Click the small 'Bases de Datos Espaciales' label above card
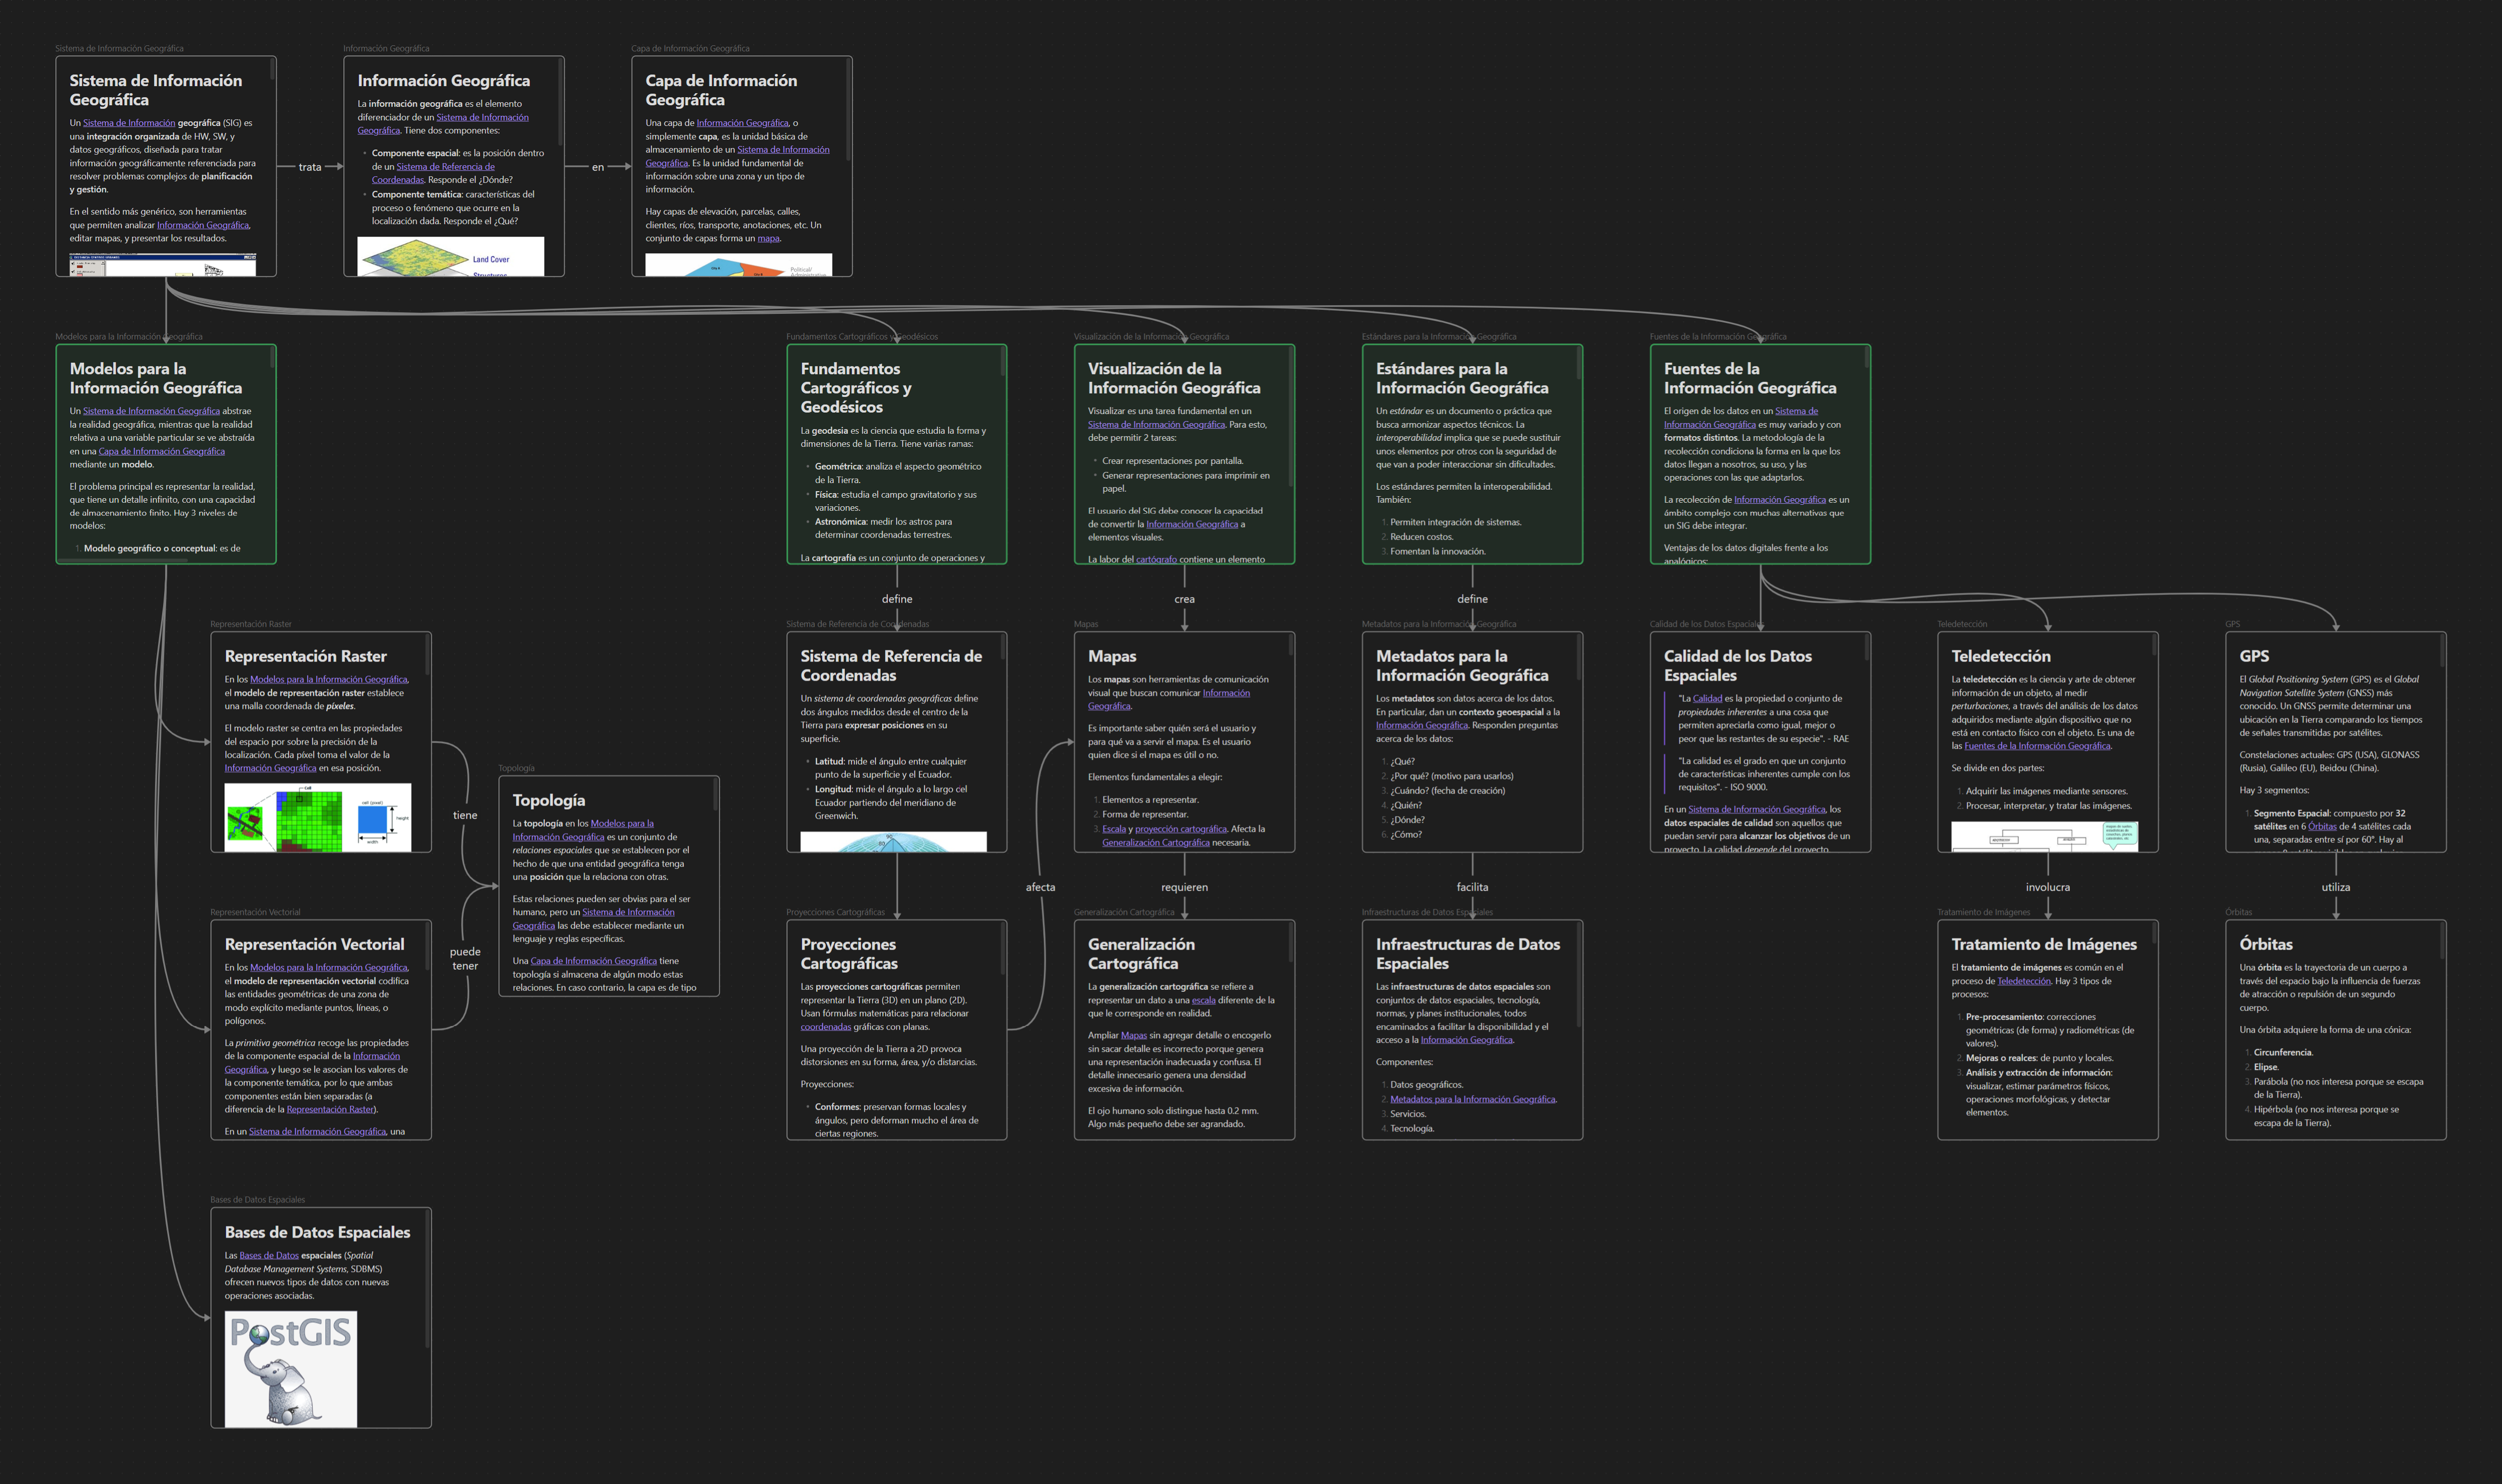Viewport: 2502px width, 1484px height. pos(257,1200)
